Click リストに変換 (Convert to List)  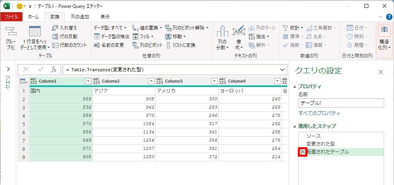[182, 45]
